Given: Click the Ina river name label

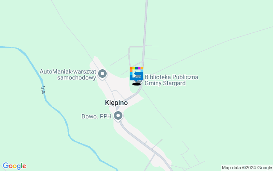Looking at the screenshot, I should click(x=43, y=90).
